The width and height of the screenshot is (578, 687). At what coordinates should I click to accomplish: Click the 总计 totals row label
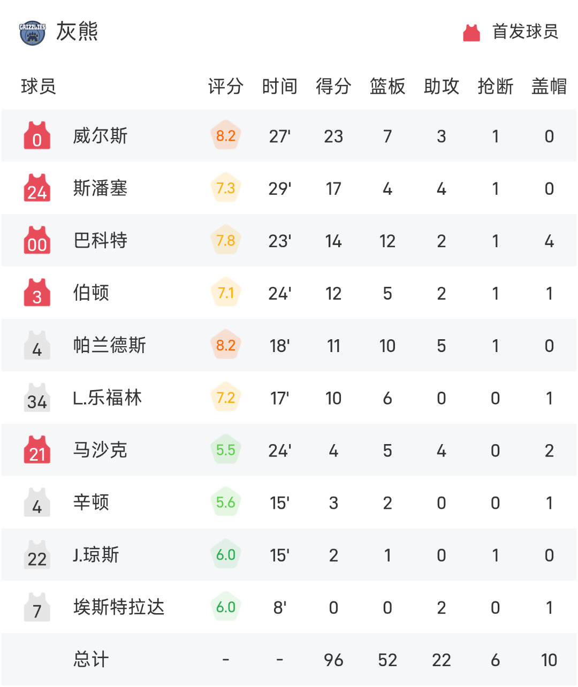[x=92, y=660]
